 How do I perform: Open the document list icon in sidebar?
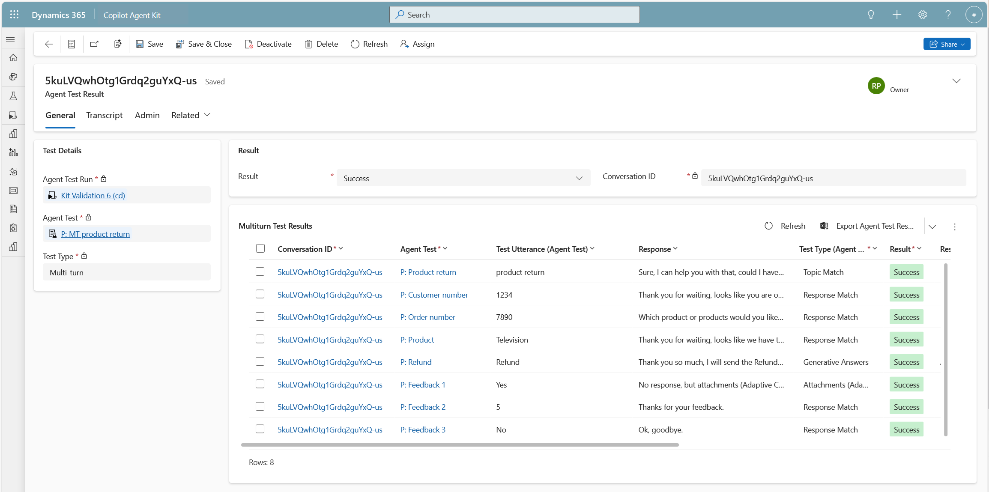pos(13,209)
